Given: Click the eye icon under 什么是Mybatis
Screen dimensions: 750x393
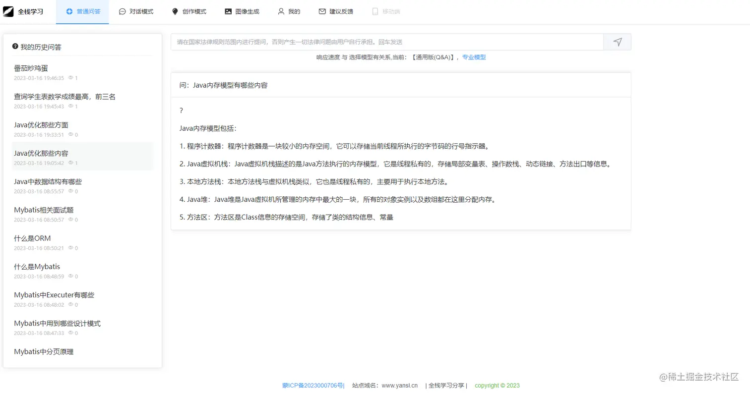Looking at the screenshot, I should pos(71,276).
